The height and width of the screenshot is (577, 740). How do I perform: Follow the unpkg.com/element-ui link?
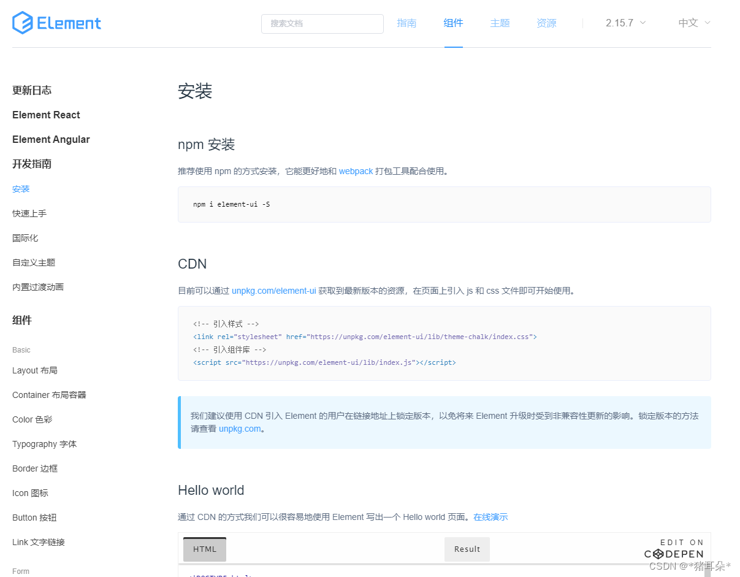tap(273, 291)
